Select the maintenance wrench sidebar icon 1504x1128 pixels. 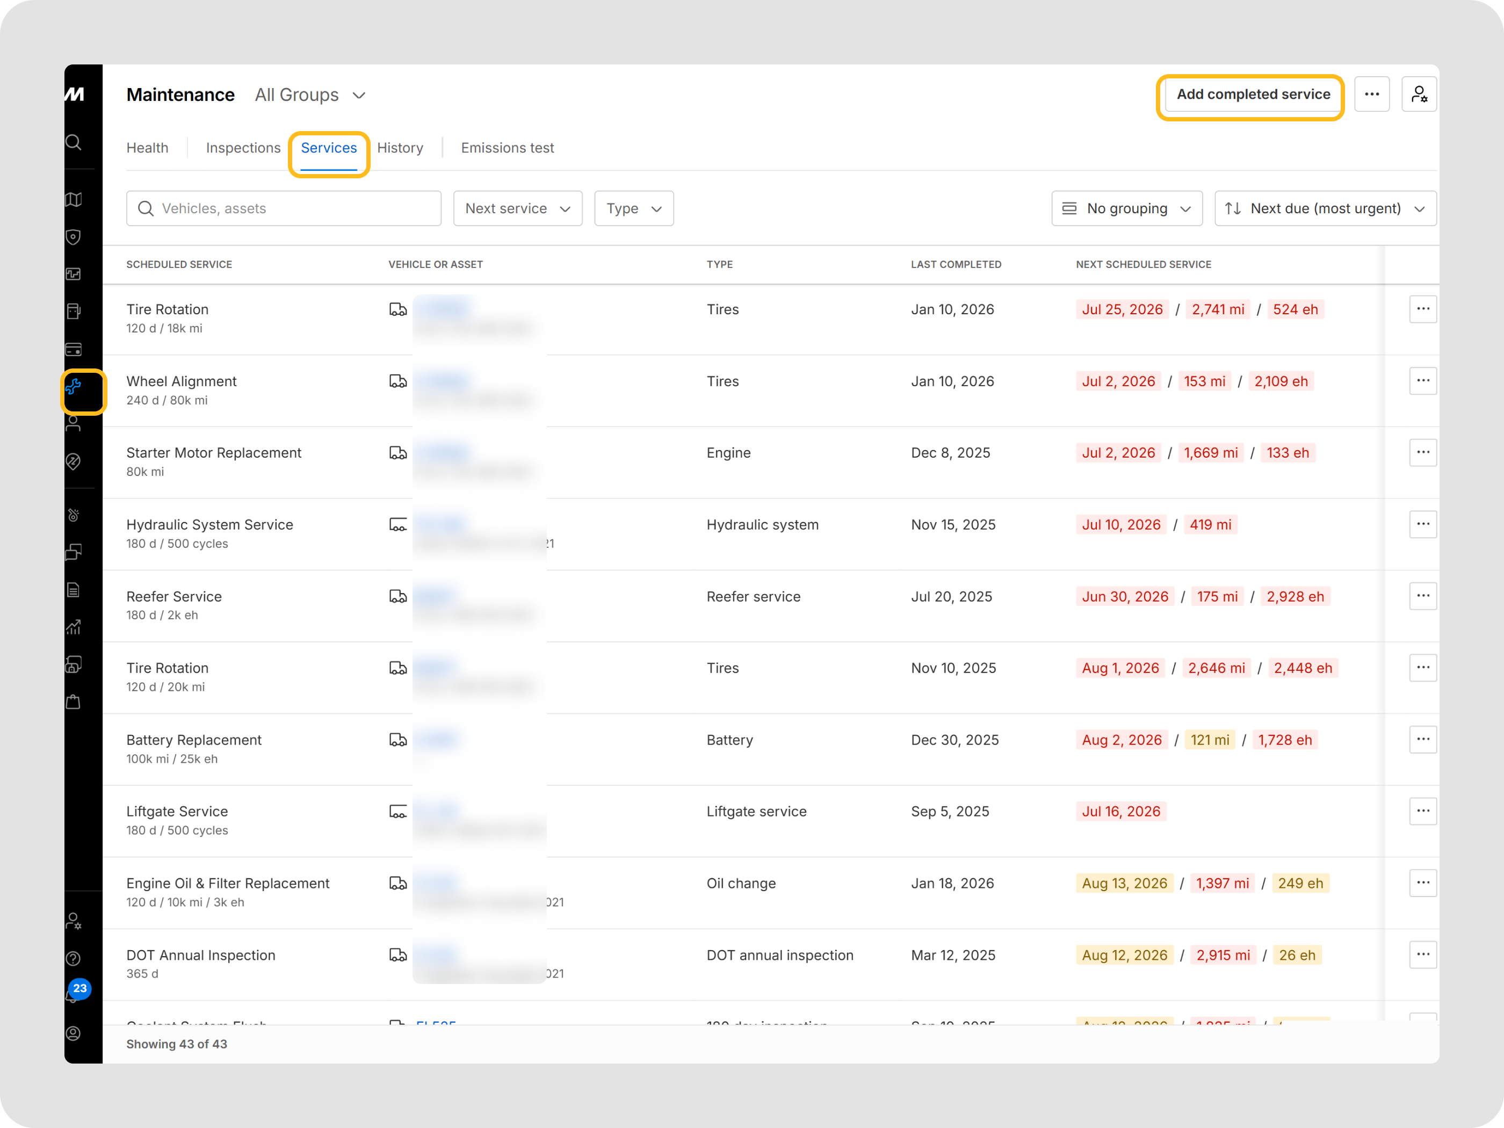(x=74, y=386)
